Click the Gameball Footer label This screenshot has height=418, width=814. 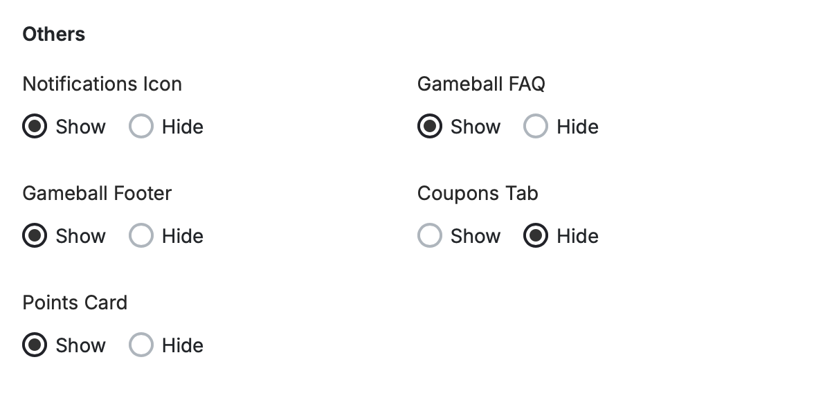[x=97, y=193]
